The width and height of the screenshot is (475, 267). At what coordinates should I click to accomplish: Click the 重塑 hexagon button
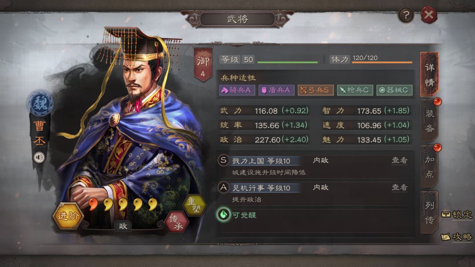194,206
